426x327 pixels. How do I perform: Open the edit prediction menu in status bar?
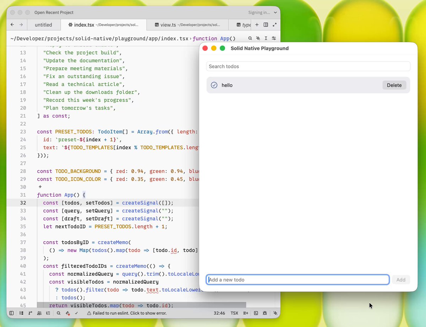pyautogui.click(x=245, y=313)
